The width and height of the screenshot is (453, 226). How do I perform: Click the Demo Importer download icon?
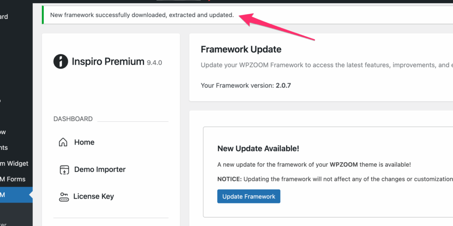[64, 169]
